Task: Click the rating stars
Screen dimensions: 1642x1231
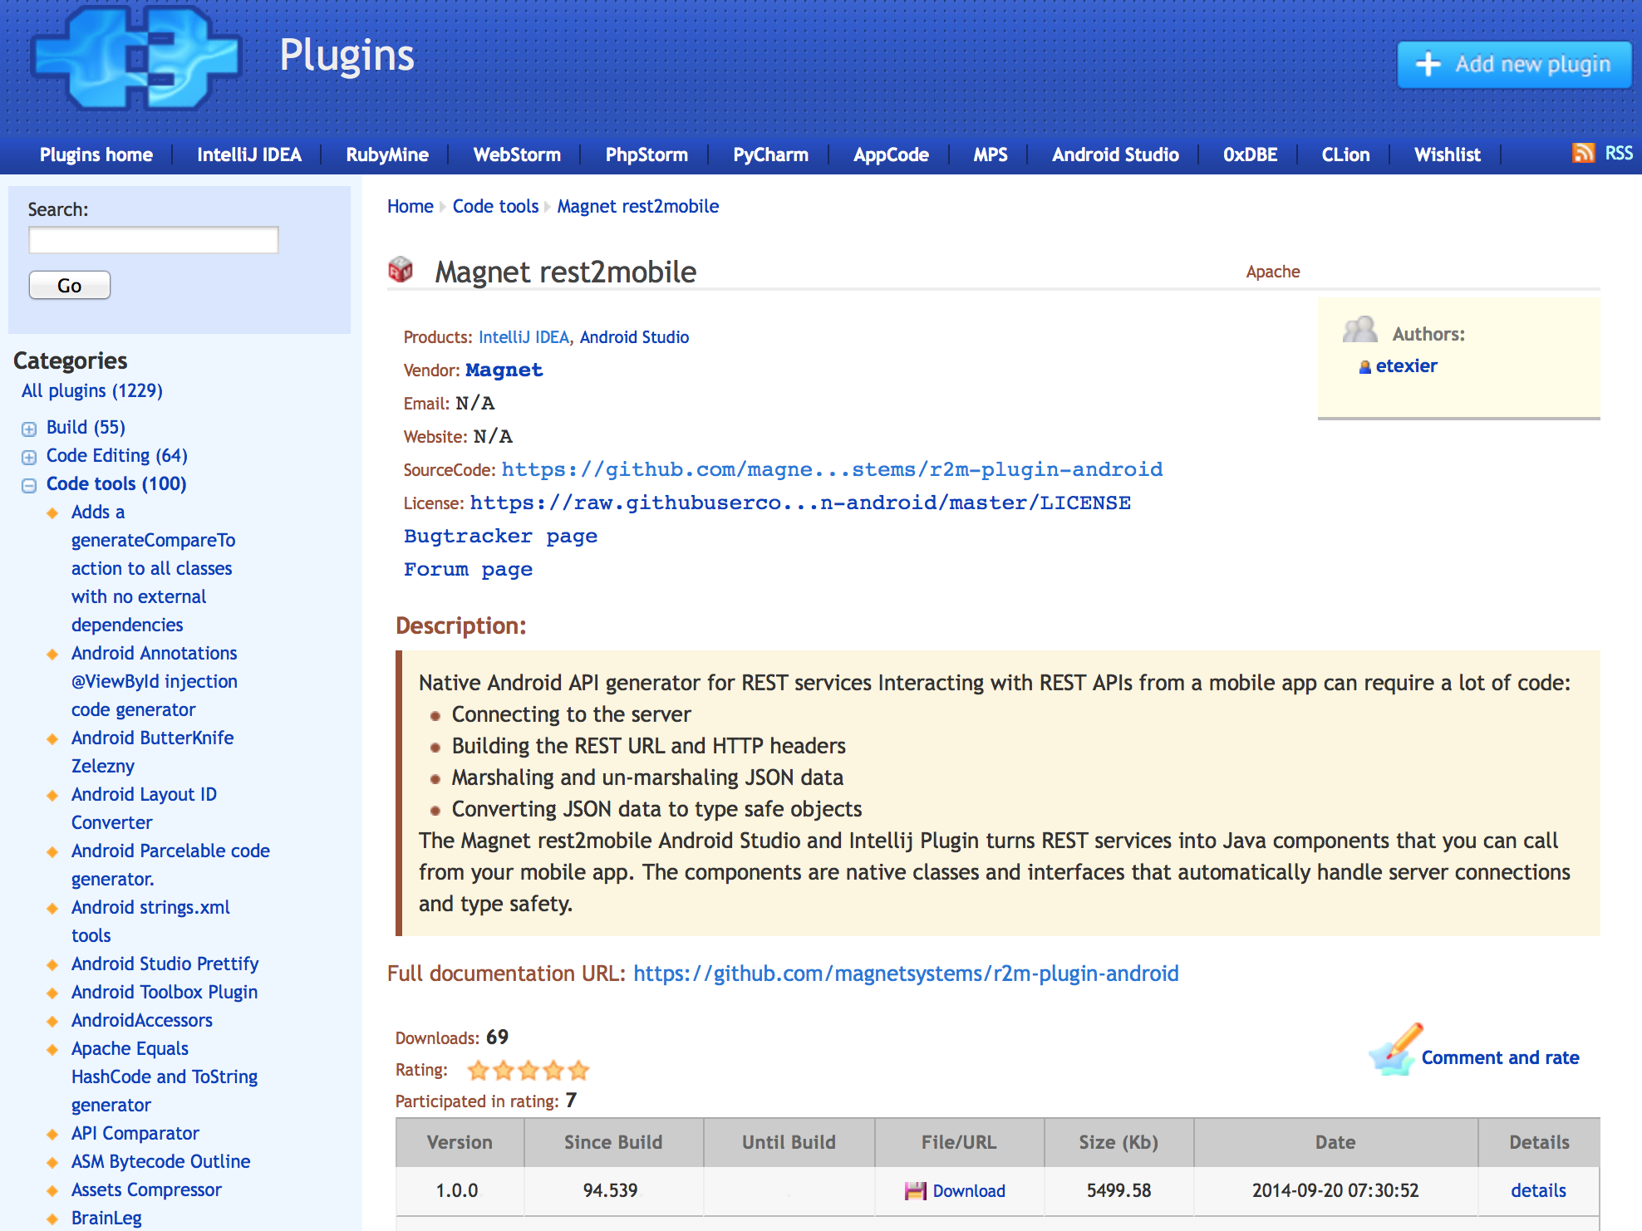Action: coord(528,1070)
